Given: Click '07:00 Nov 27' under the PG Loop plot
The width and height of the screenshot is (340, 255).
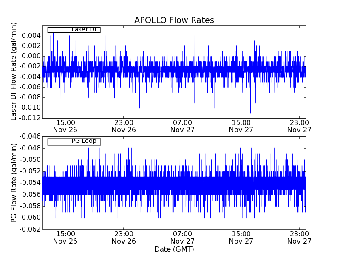Looking at the screenshot, I should pos(182,238).
